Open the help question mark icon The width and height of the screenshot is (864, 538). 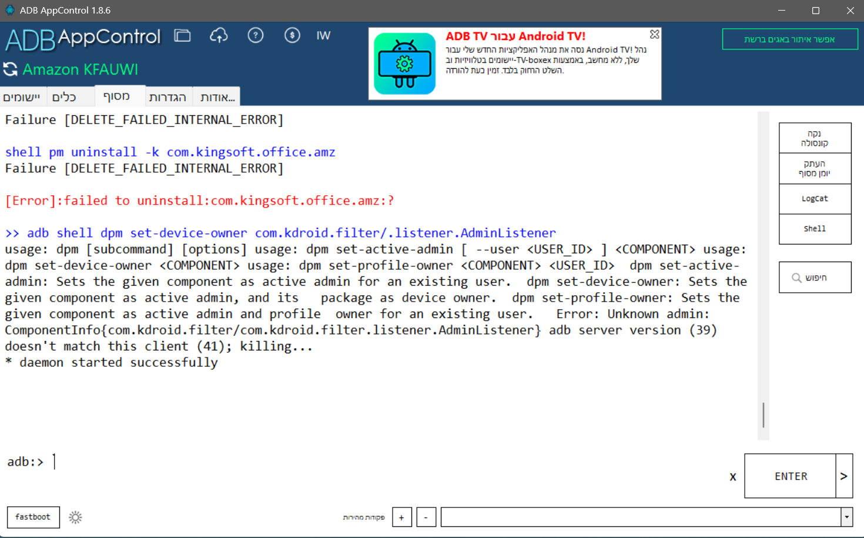coord(256,36)
